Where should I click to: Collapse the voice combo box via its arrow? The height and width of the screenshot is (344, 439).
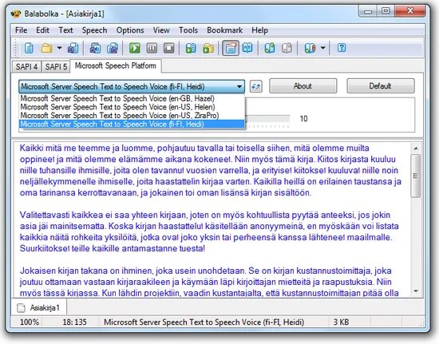(x=239, y=86)
